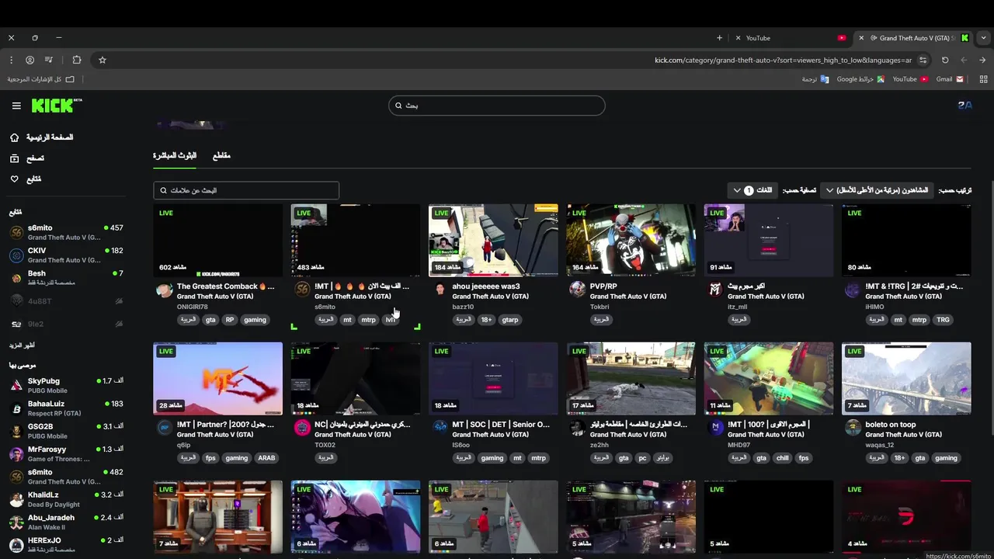994x559 pixels.
Task: Open the Google Maps bookmark
Action: 860,79
